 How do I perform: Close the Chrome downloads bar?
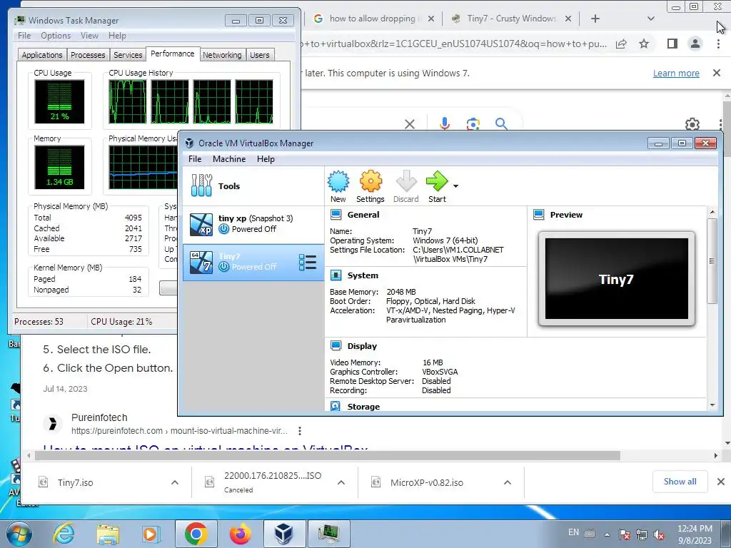(x=721, y=482)
